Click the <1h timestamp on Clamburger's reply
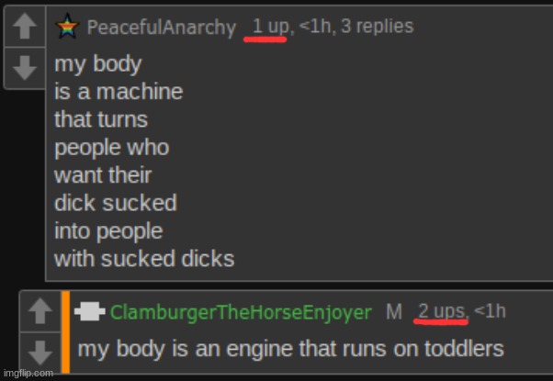 490,311
